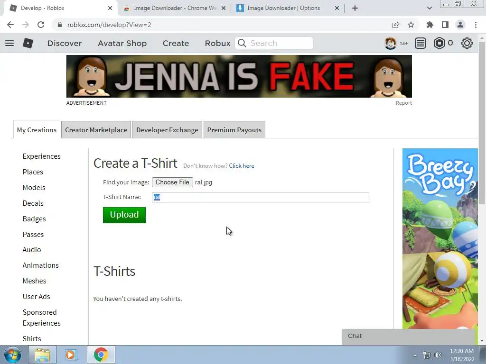The width and height of the screenshot is (486, 364).
Task: Open the Avatar Shop menu item
Action: (122, 43)
